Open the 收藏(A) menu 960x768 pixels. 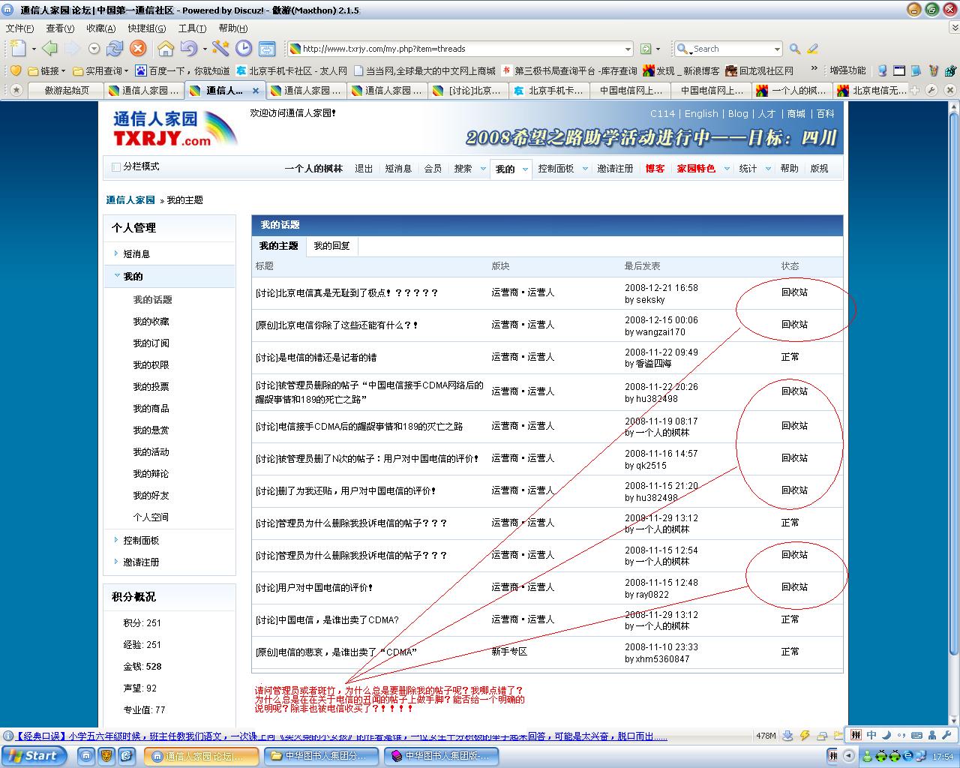click(x=100, y=28)
